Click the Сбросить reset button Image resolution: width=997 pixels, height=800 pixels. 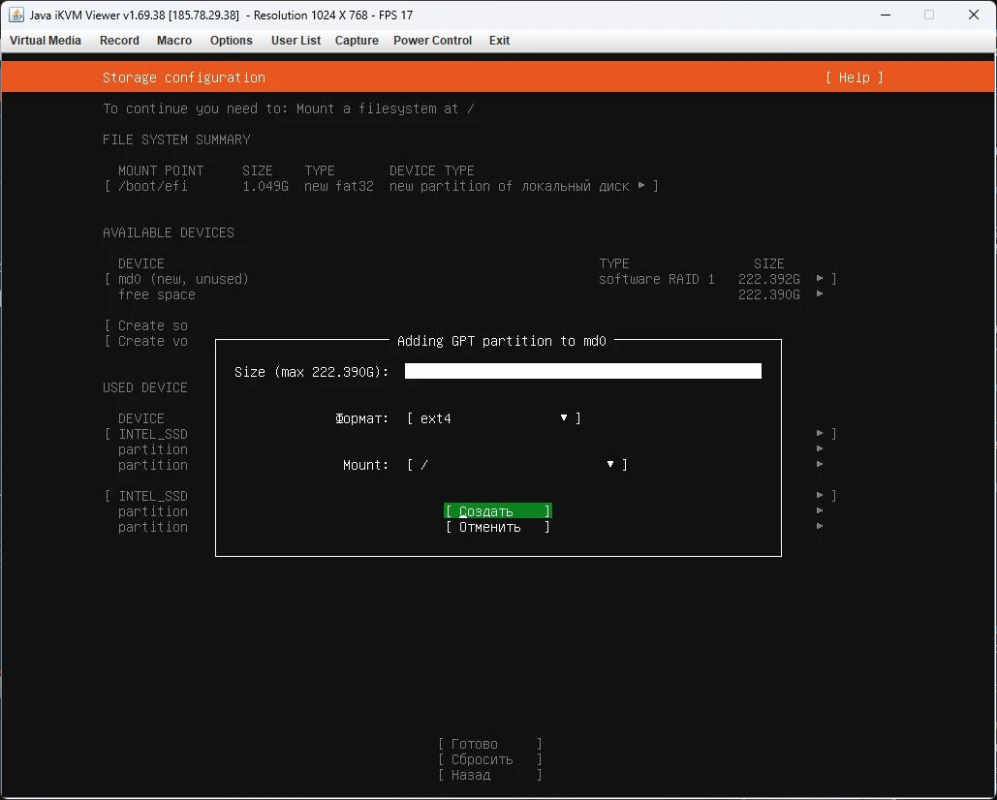click(x=489, y=759)
